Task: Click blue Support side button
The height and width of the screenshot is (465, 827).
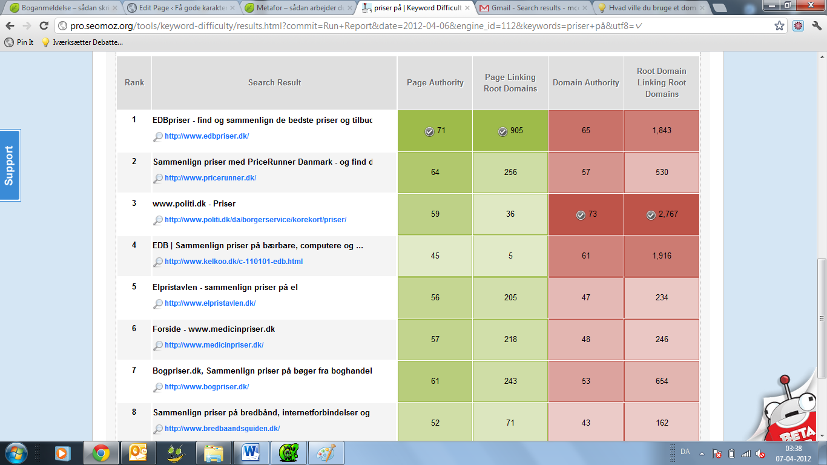Action: click(10, 165)
